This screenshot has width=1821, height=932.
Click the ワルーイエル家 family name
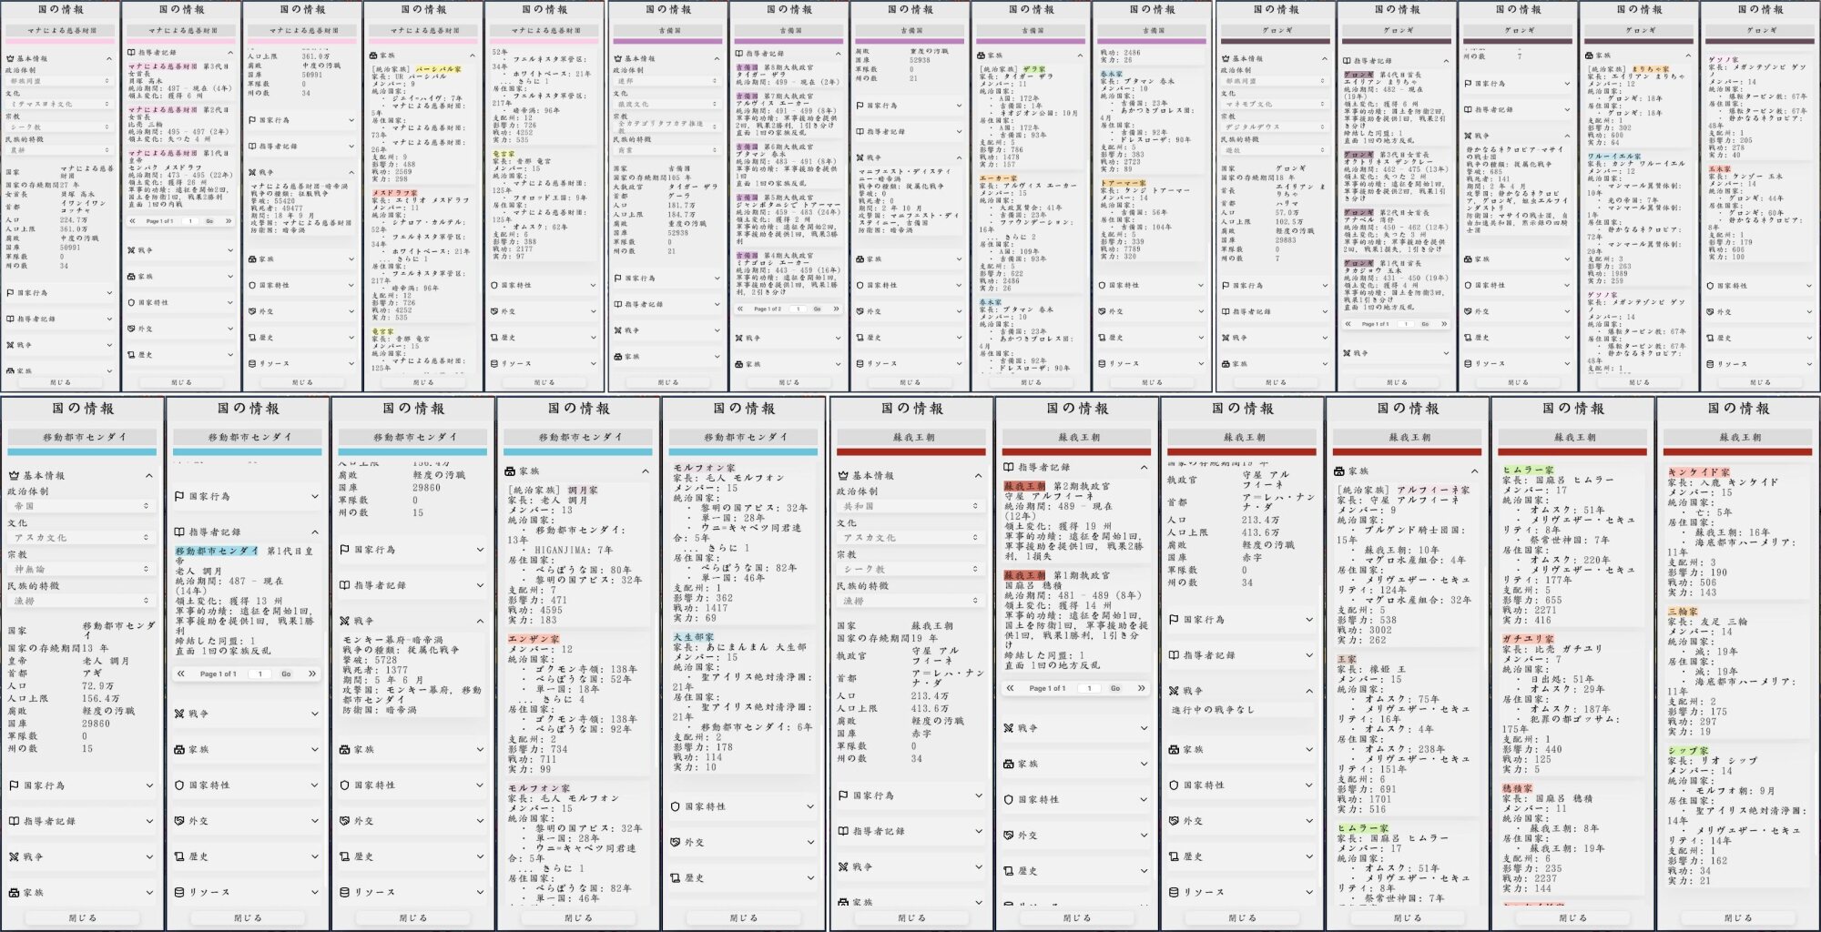tap(1615, 157)
